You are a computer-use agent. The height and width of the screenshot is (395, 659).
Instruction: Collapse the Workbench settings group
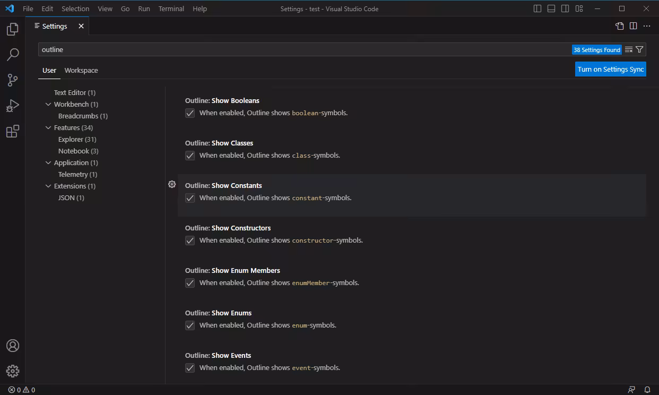click(x=48, y=104)
